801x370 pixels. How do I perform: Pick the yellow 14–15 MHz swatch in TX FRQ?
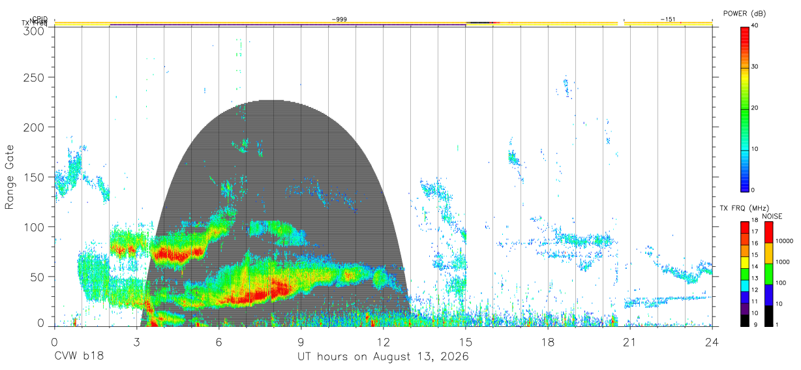click(x=745, y=262)
